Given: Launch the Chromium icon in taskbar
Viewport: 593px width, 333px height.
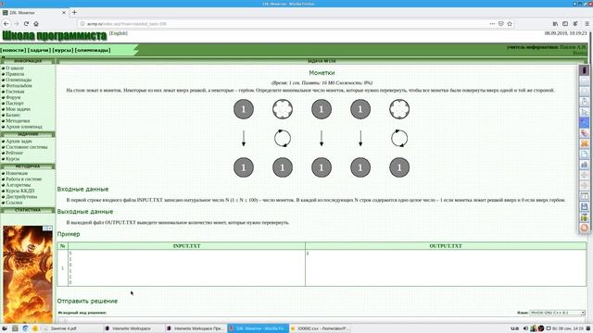Looking at the screenshot, I should click(25, 328).
